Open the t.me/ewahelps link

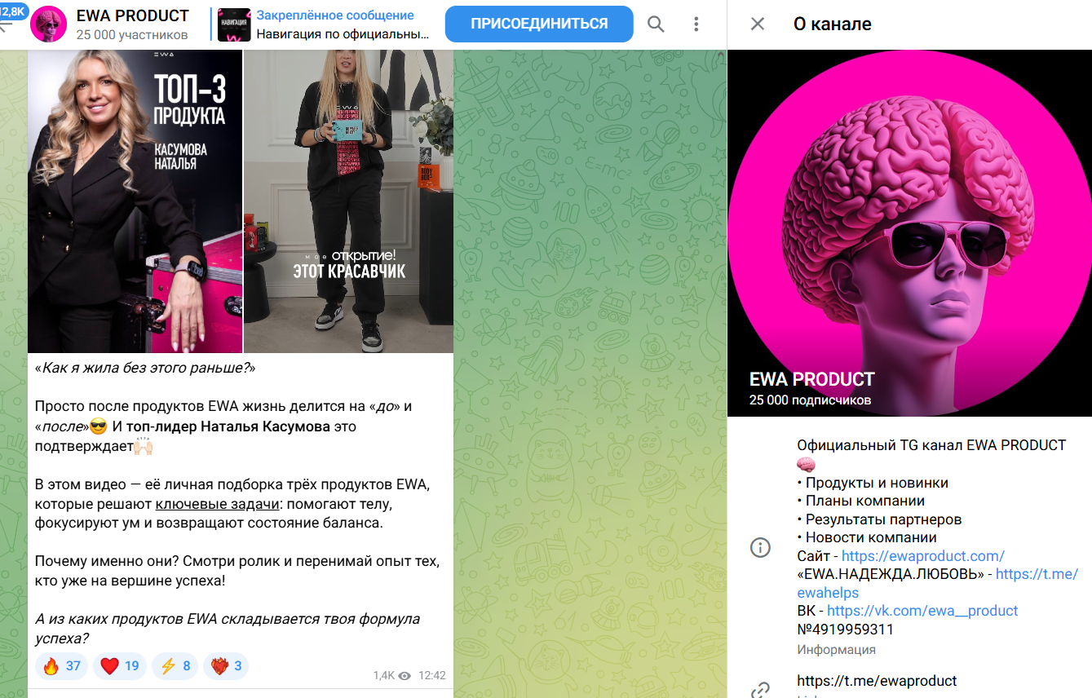[x=938, y=583]
